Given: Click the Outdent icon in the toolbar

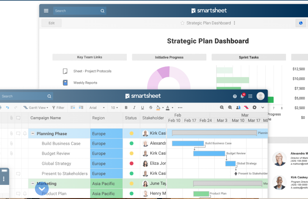Looking at the screenshot, I should 73,108.
